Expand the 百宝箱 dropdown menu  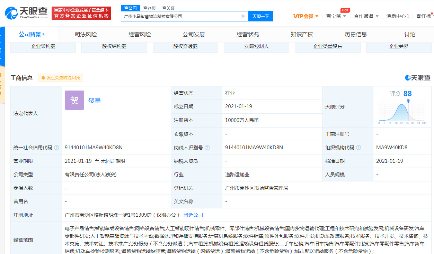(336, 16)
